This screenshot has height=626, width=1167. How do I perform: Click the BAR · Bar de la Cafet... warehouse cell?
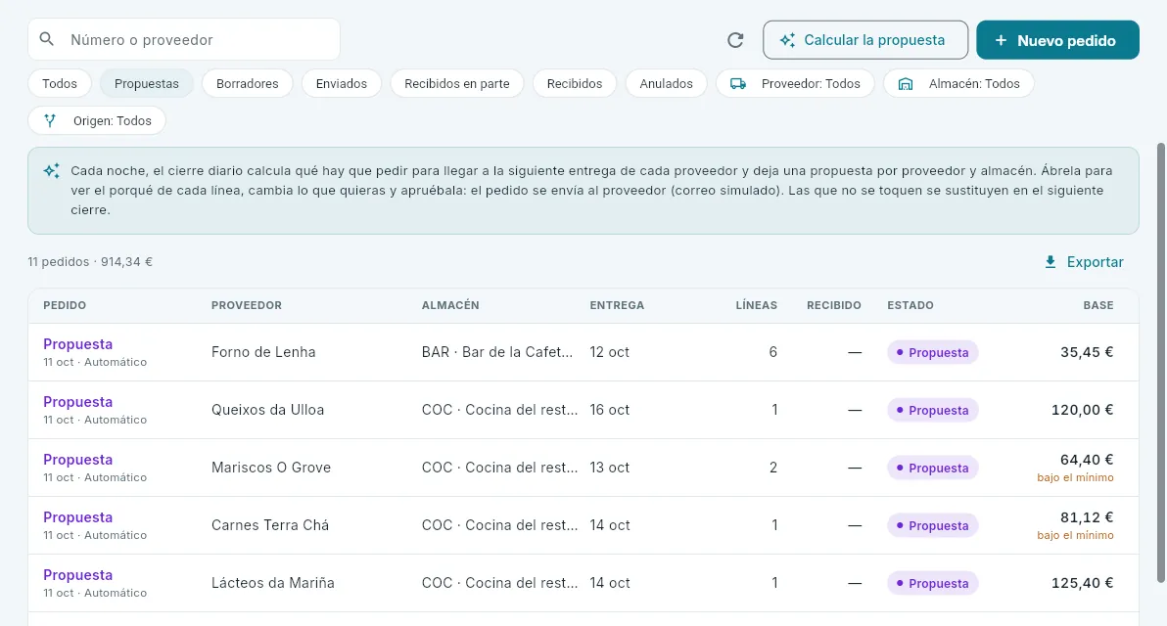pyautogui.click(x=497, y=352)
